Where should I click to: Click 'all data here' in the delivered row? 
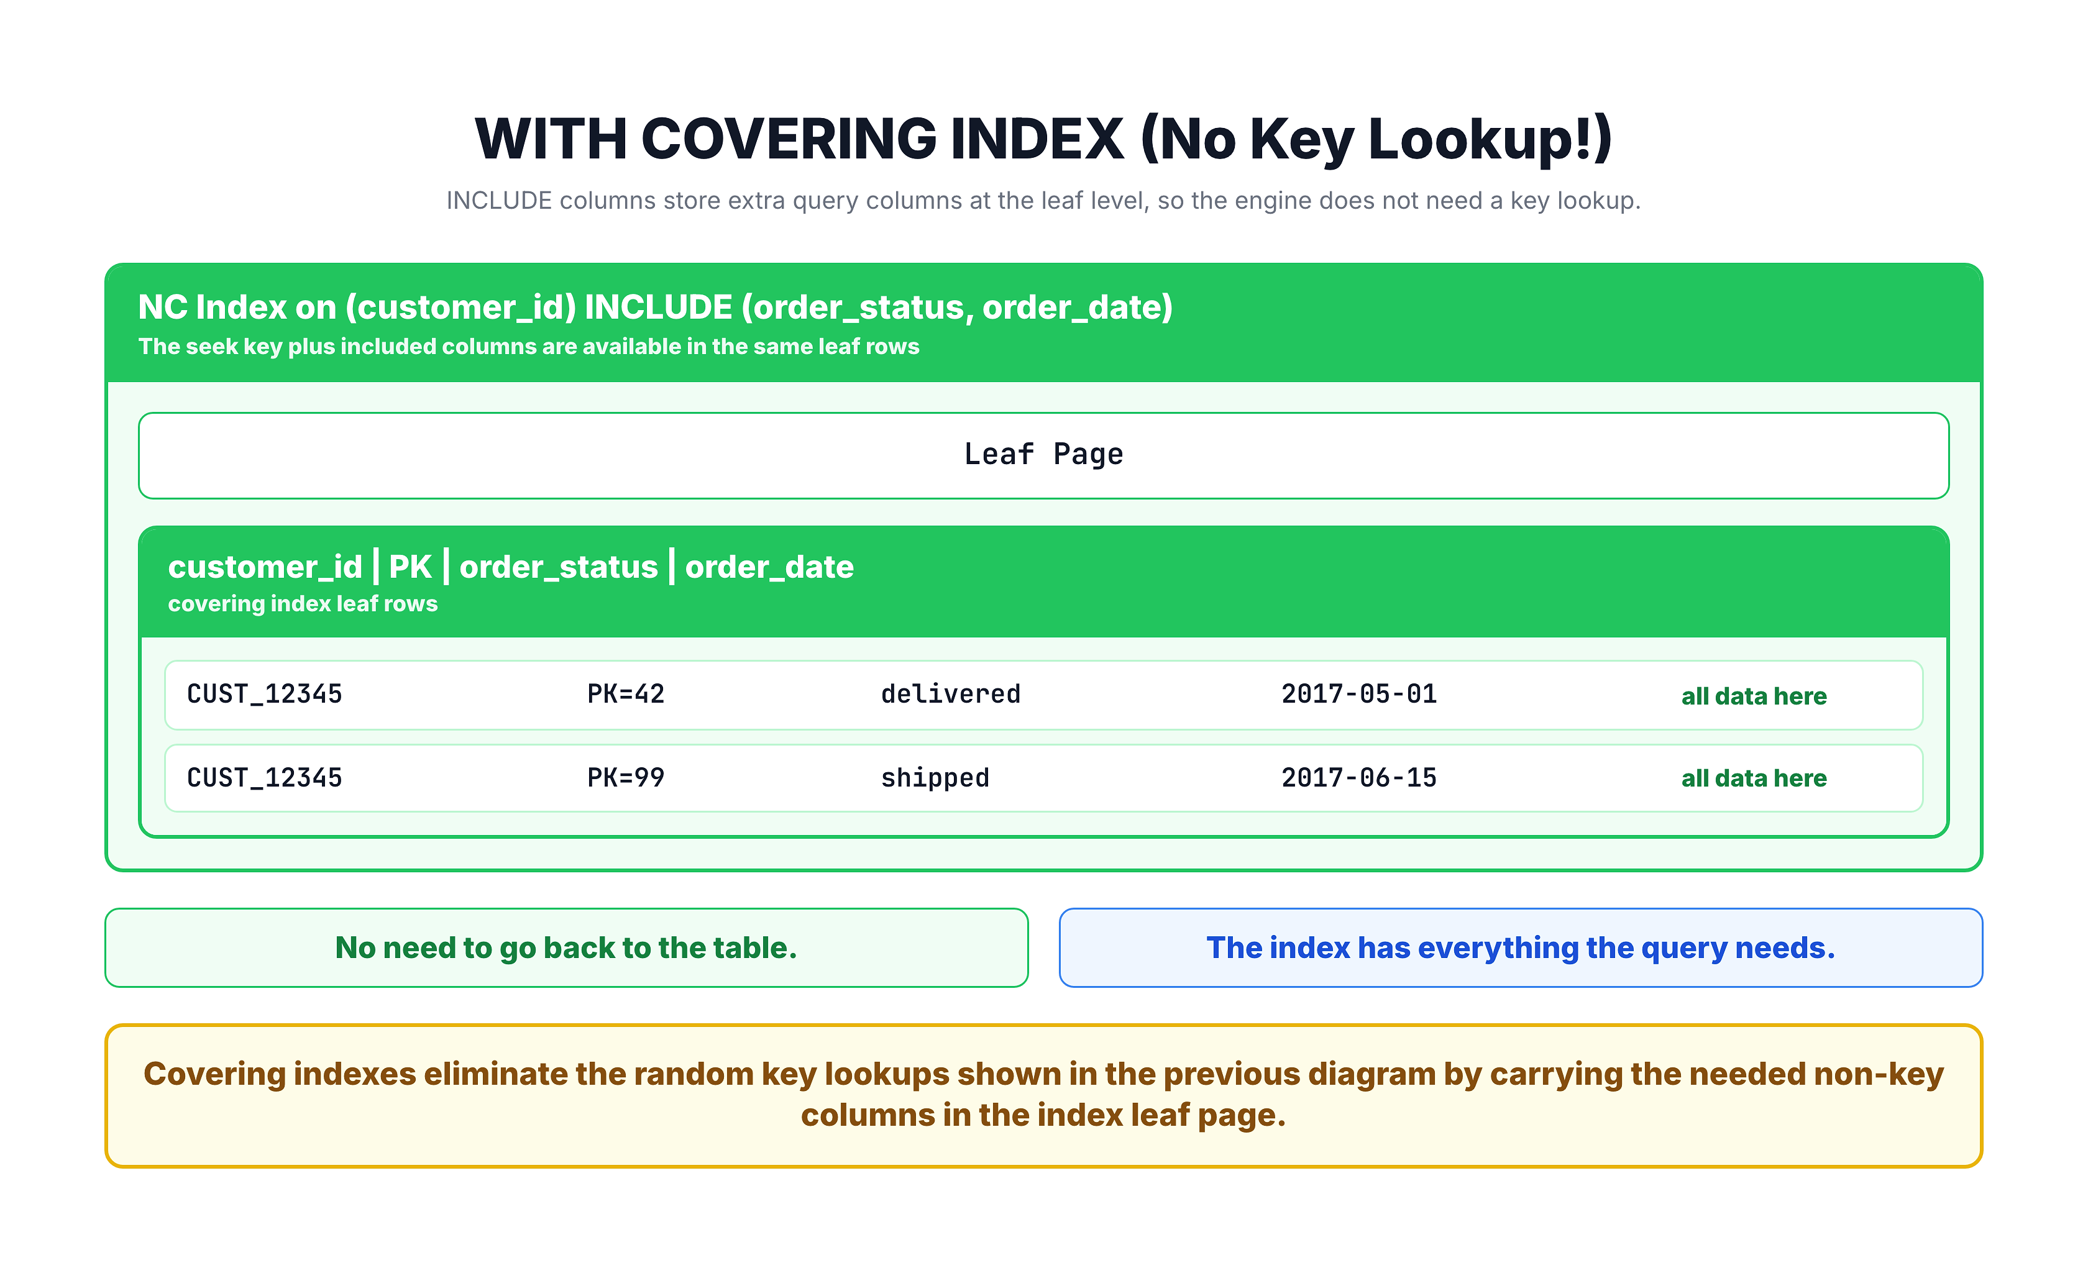point(1754,696)
